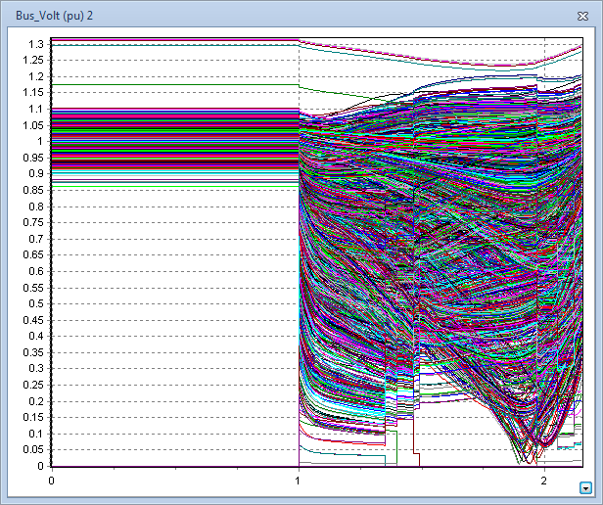Screen dimensions: 603x505
Task: Click the 0.35 y-axis label
Action: [x=33, y=352]
